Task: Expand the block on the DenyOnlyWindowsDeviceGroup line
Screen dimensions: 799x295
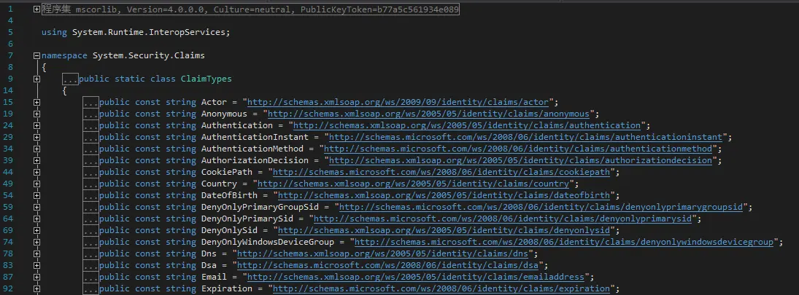Action: click(x=36, y=243)
